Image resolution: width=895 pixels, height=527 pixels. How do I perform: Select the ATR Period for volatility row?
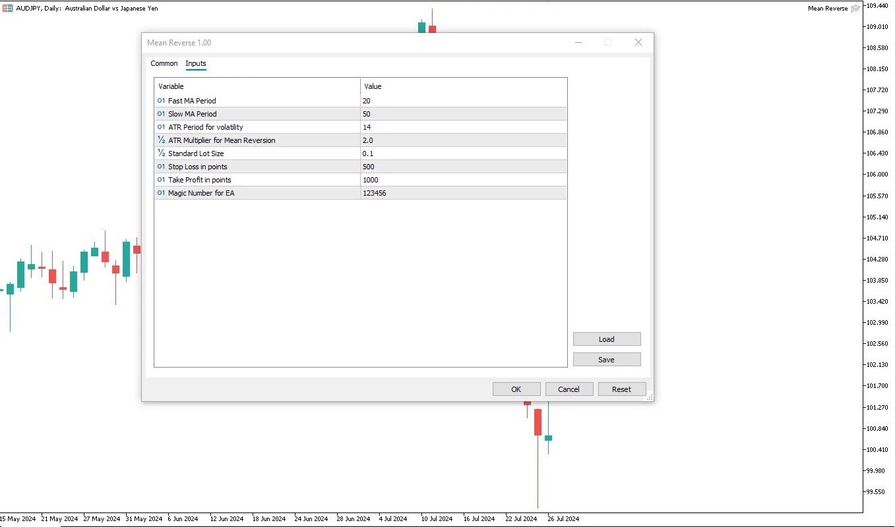(257, 127)
